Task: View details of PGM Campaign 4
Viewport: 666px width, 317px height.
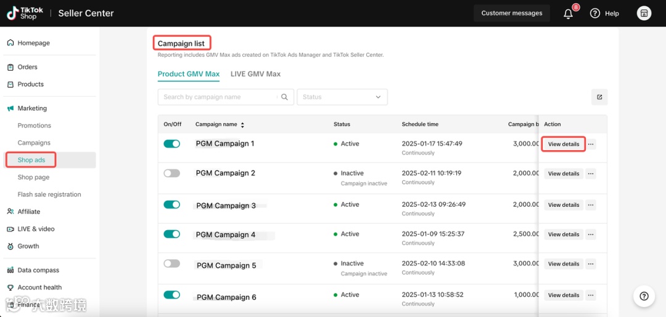Action: pos(564,235)
